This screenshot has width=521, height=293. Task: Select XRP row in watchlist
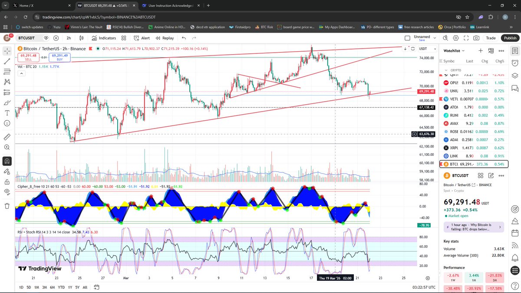[473, 148]
